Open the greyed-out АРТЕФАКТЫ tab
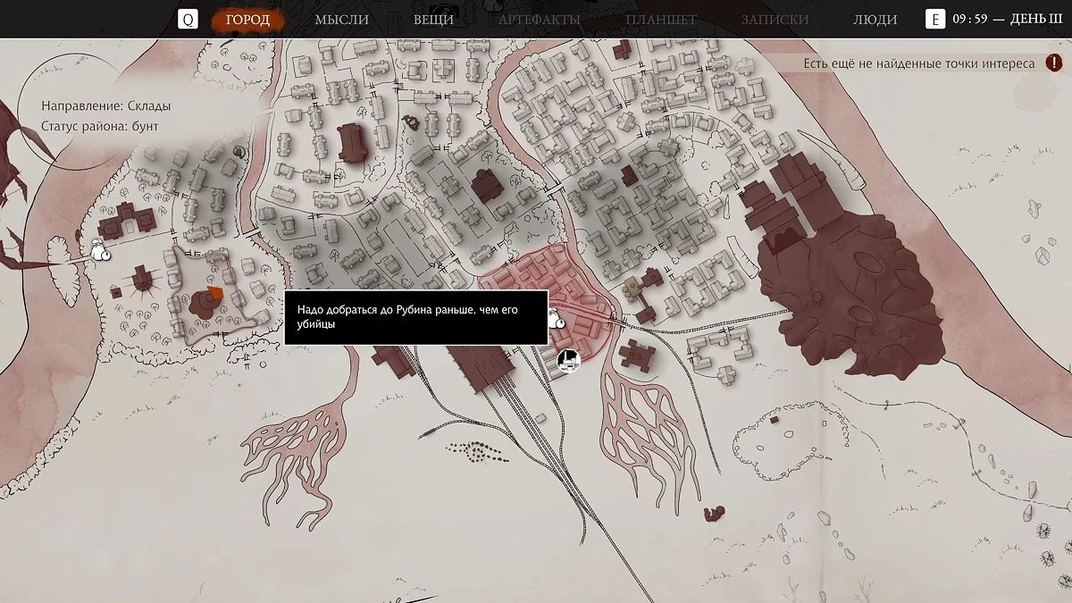The height and width of the screenshot is (603, 1072). (539, 20)
